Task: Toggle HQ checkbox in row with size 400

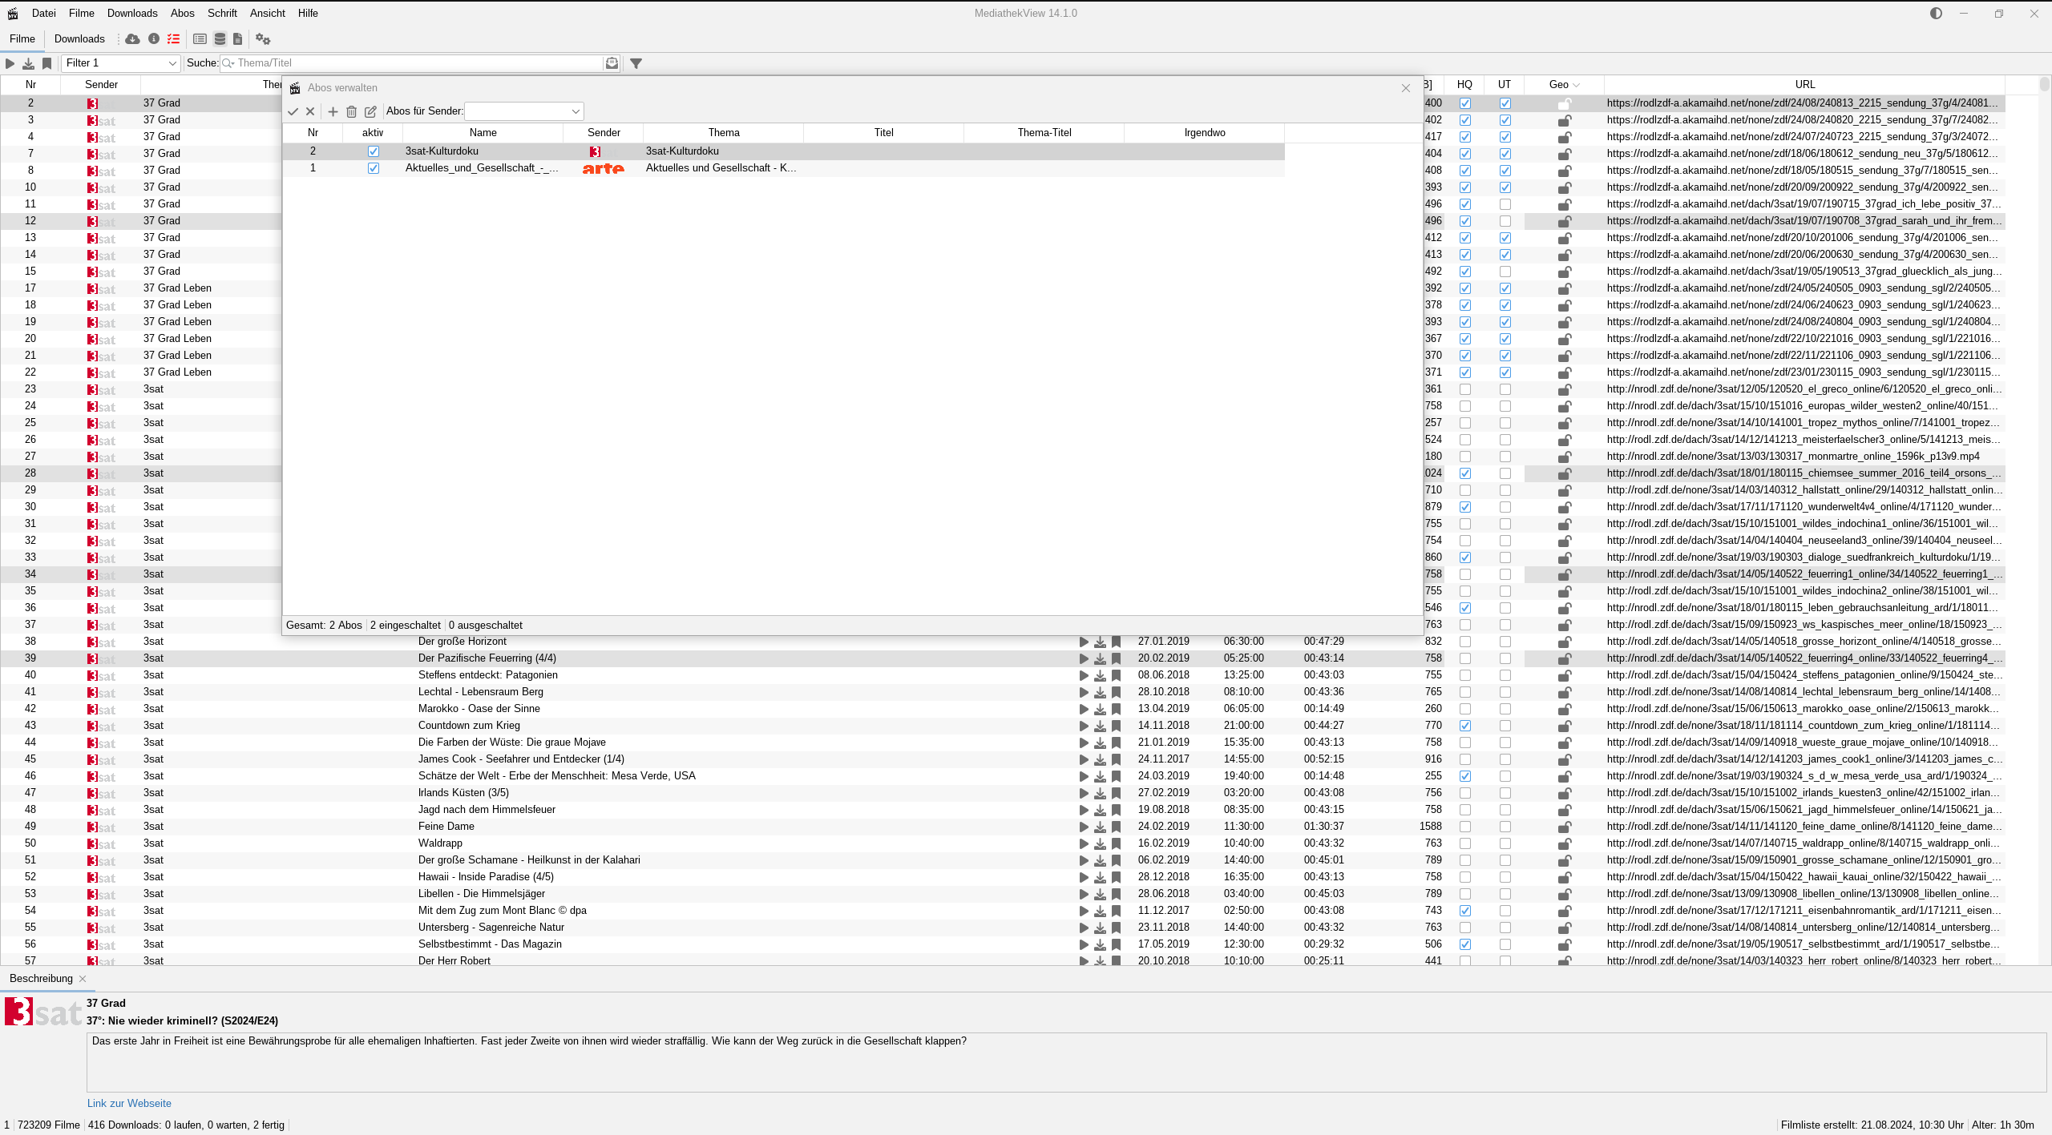Action: click(x=1465, y=103)
